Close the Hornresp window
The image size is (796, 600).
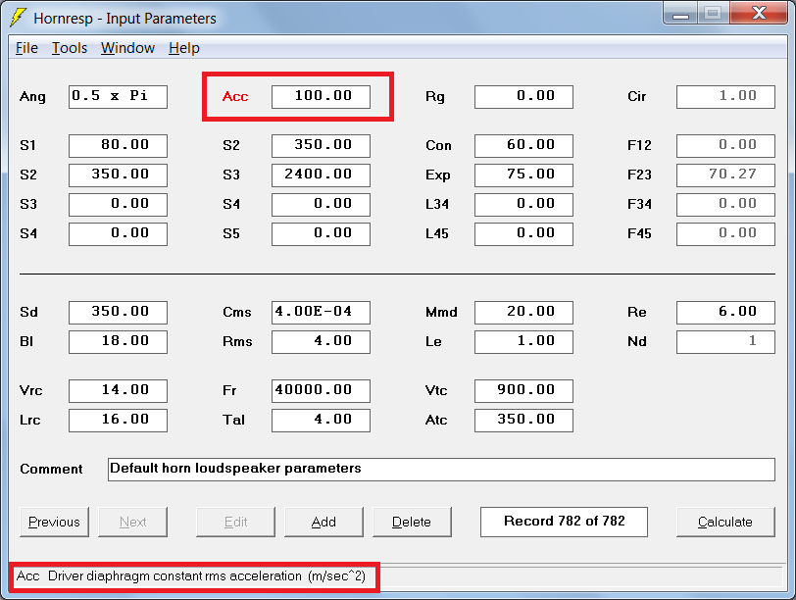click(759, 13)
